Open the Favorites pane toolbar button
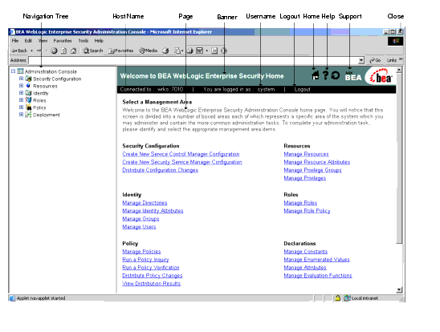The image size is (440, 332). [121, 51]
